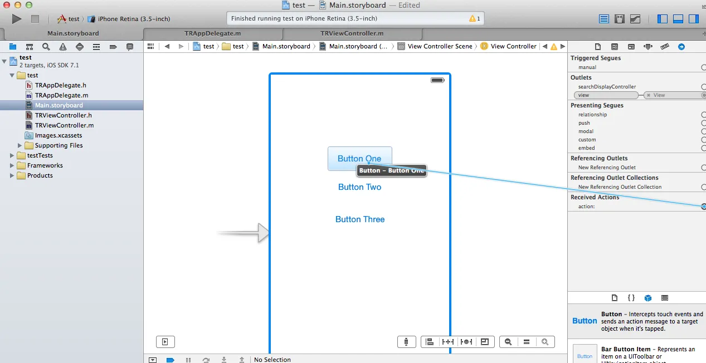Toggle the Utilities panel visibility

pos(694,19)
